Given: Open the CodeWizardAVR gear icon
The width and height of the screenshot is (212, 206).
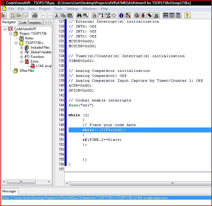Looking at the screenshot, I should tap(136, 15).
